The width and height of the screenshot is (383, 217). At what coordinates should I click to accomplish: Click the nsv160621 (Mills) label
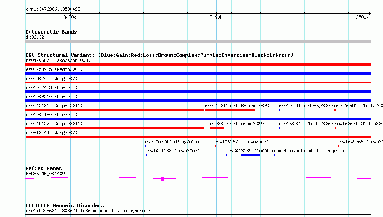(x=359, y=124)
